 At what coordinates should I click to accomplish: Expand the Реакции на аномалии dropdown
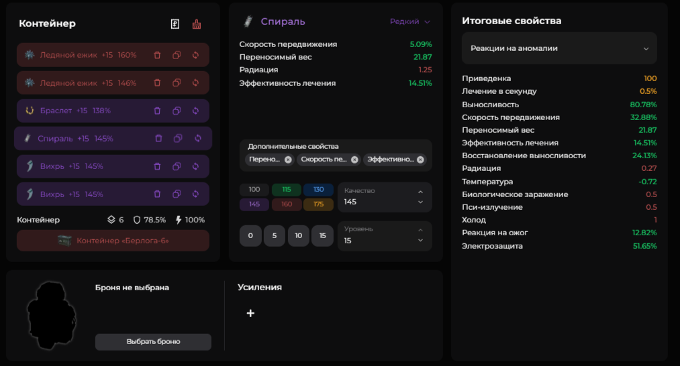click(x=559, y=48)
